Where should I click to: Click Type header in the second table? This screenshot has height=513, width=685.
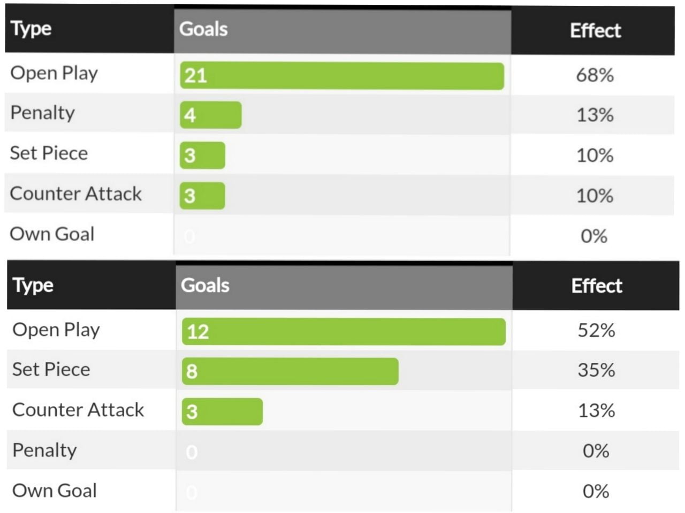click(33, 286)
